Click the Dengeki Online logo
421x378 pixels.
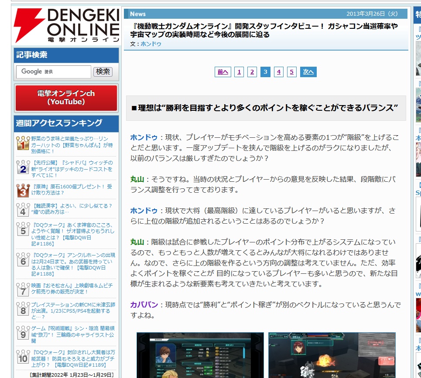(x=66, y=25)
